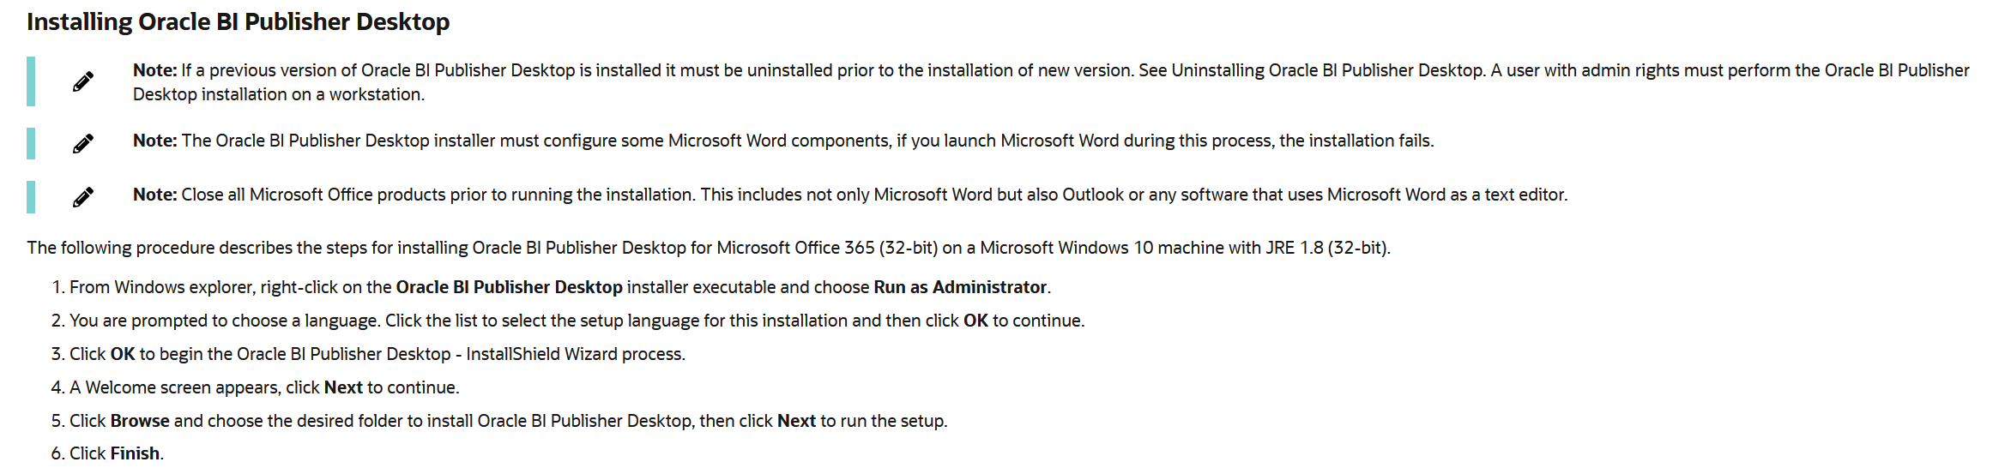Click the bold Next in step 5
This screenshot has width=2011, height=468.
pyautogui.click(x=796, y=421)
